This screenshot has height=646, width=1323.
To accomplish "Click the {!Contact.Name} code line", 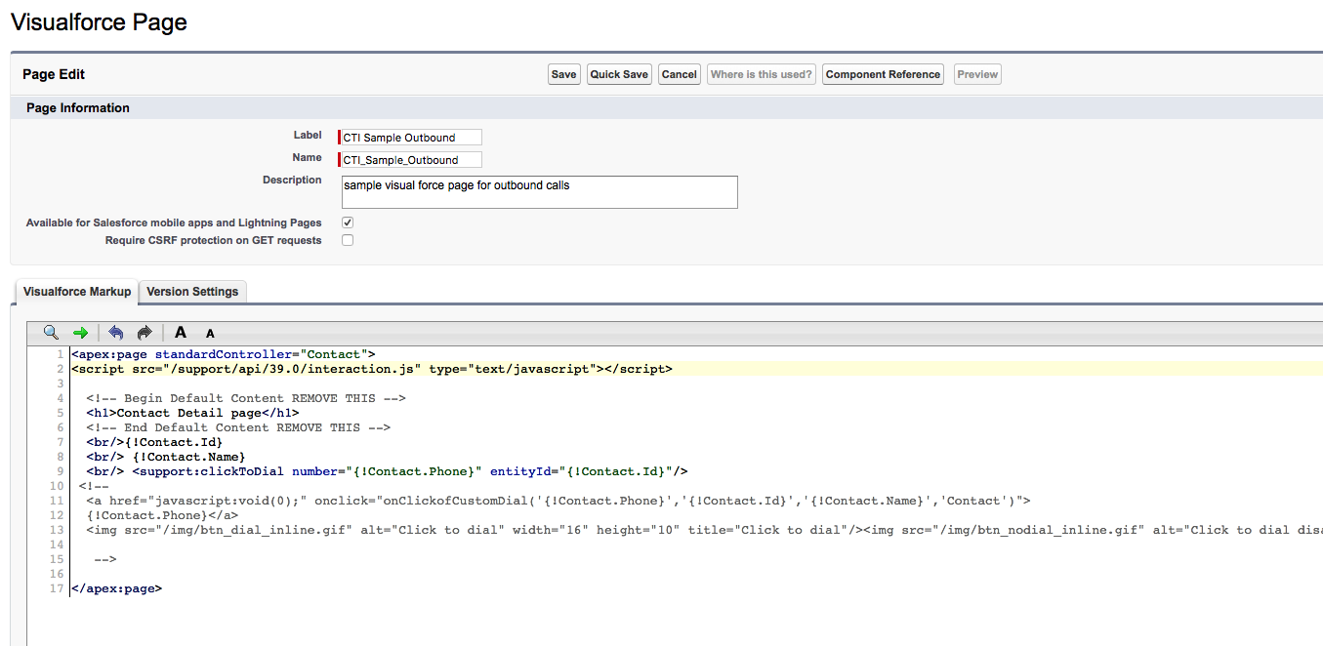I will pyautogui.click(x=166, y=457).
